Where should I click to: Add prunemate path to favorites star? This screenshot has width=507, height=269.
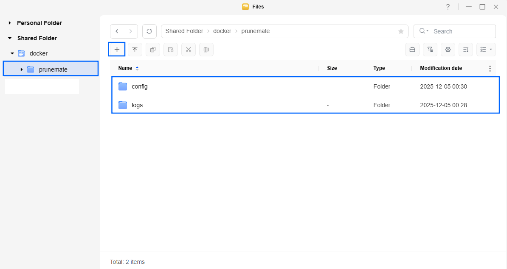[400, 31]
